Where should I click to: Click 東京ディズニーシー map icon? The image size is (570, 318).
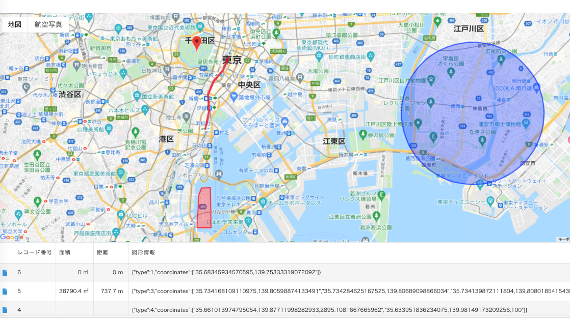point(490,200)
